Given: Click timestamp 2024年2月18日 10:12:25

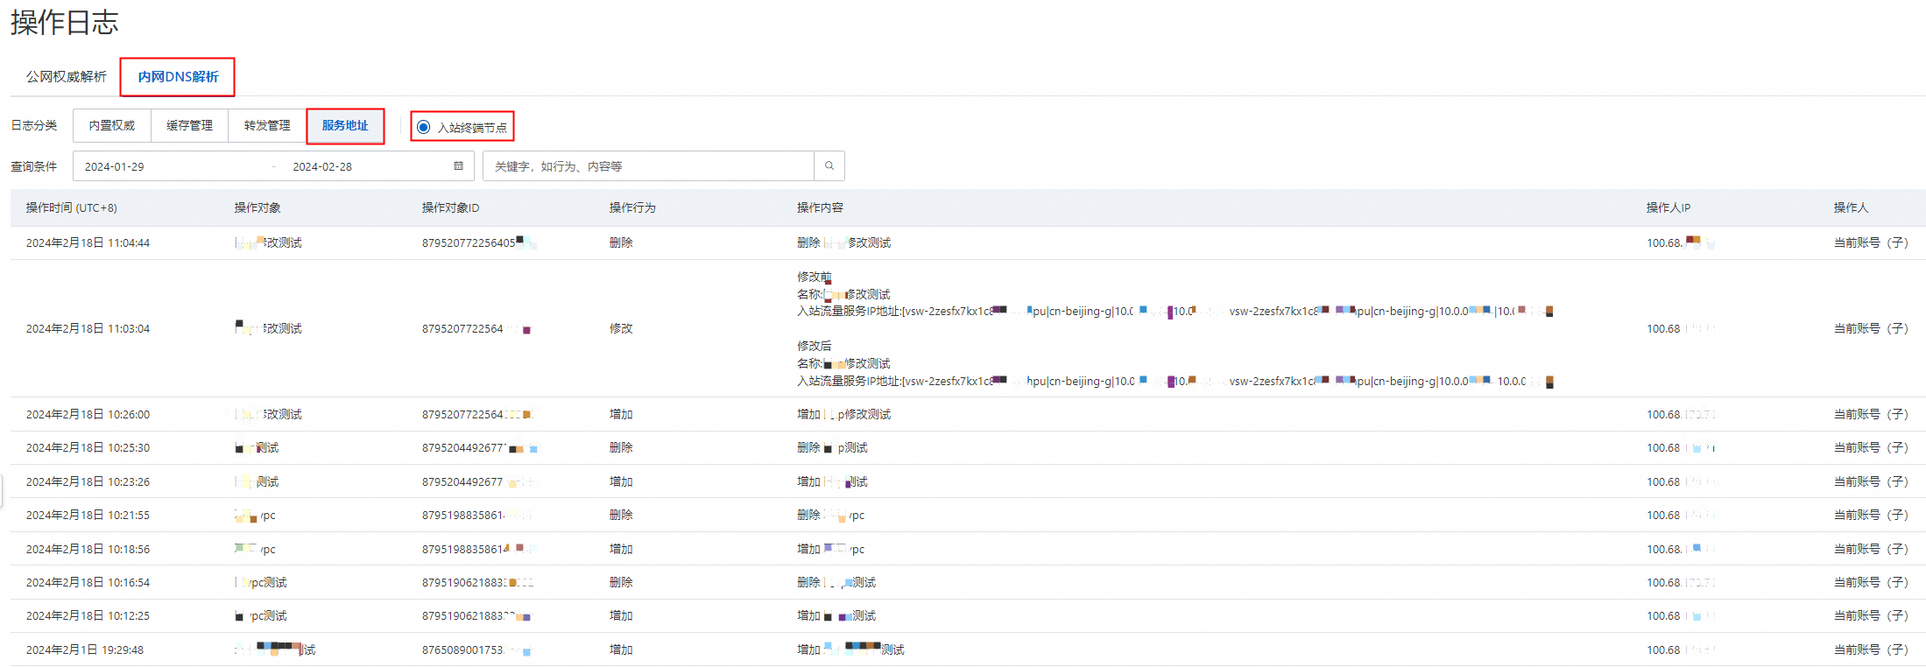Looking at the screenshot, I should point(88,615).
